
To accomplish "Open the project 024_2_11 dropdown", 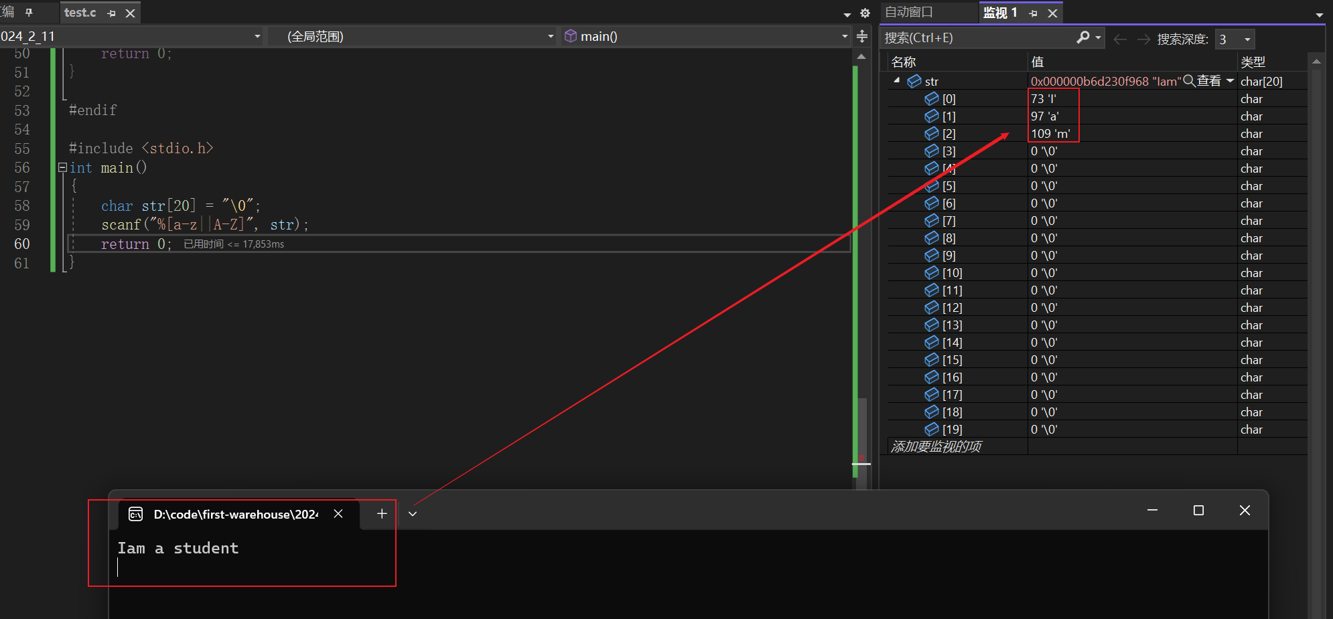I will [257, 36].
